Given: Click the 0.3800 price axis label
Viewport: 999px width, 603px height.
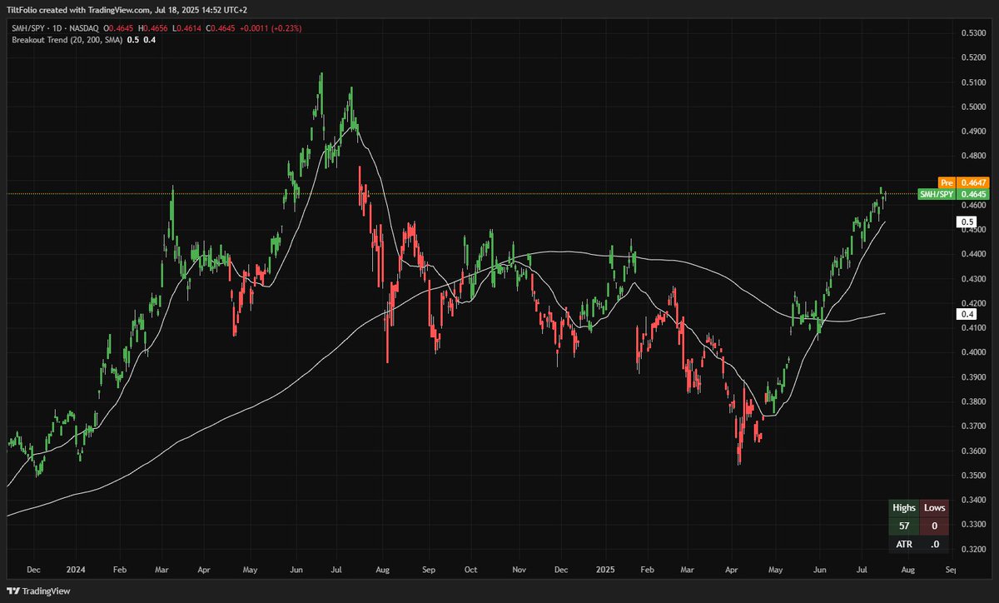Looking at the screenshot, I should click(973, 401).
